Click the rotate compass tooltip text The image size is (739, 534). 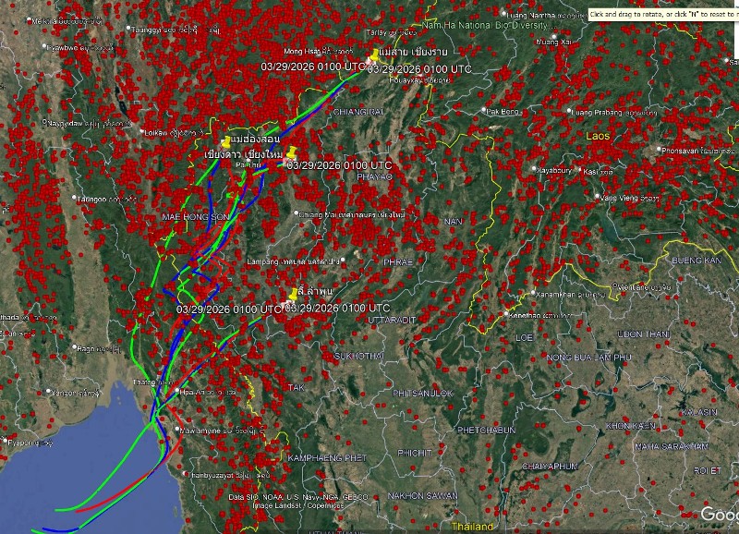point(662,15)
